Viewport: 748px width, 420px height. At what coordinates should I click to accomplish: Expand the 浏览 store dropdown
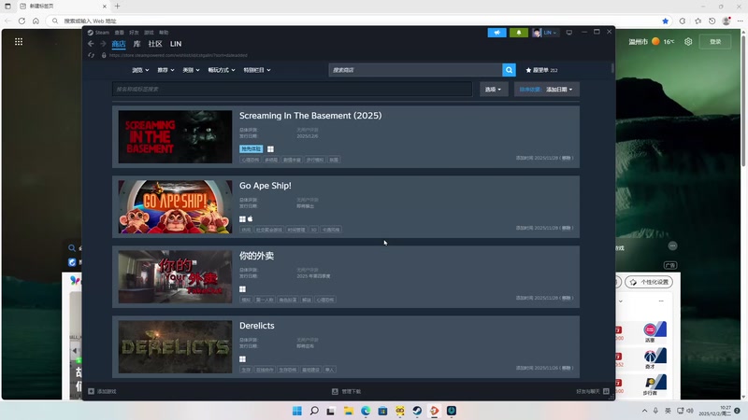[x=140, y=70]
